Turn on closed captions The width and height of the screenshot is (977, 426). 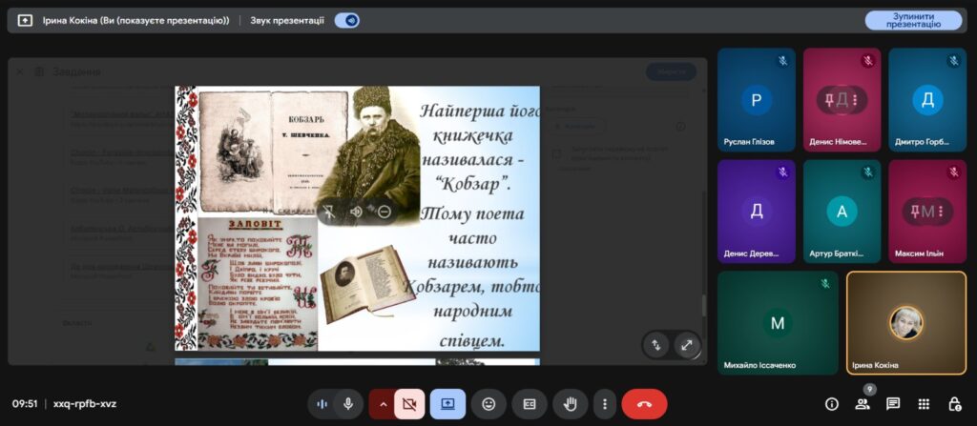[530, 404]
